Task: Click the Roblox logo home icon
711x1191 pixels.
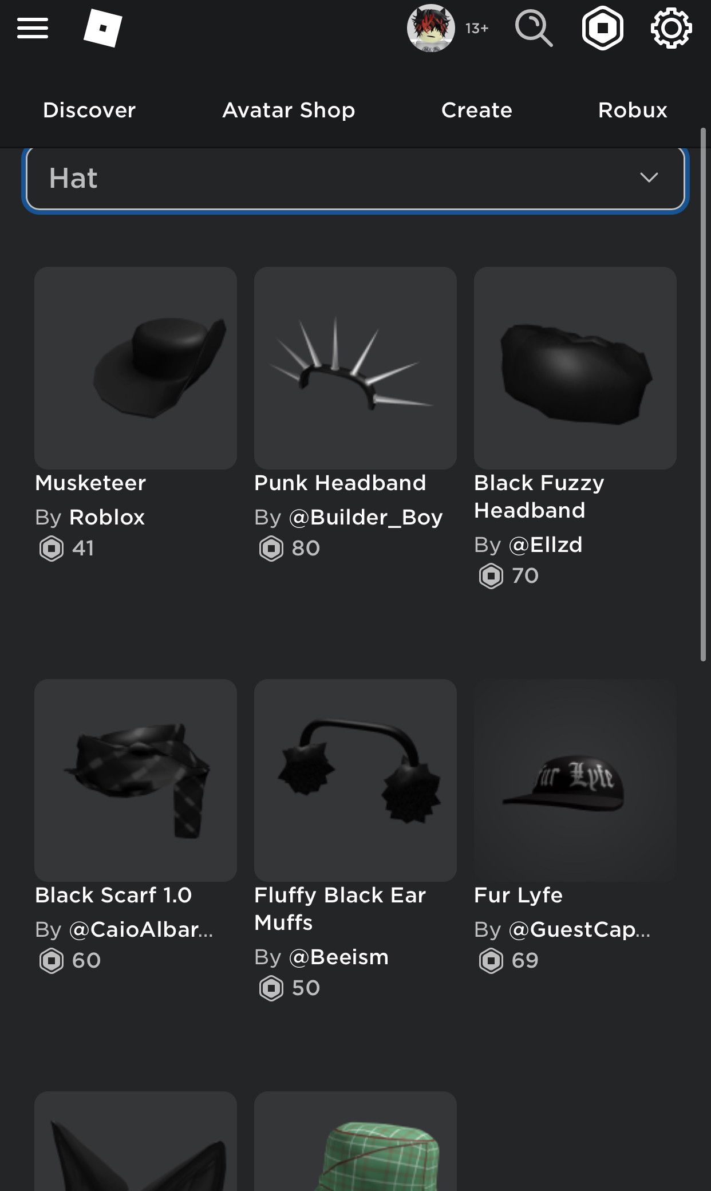Action: pos(103,28)
